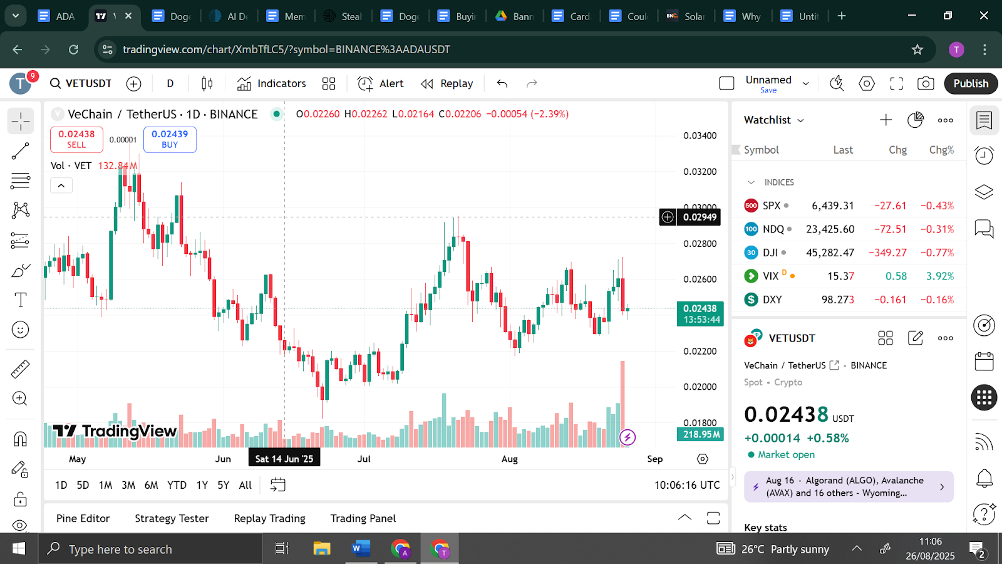Collapse the INDICES section
Screen dimensions: 1002x564
[751, 182]
